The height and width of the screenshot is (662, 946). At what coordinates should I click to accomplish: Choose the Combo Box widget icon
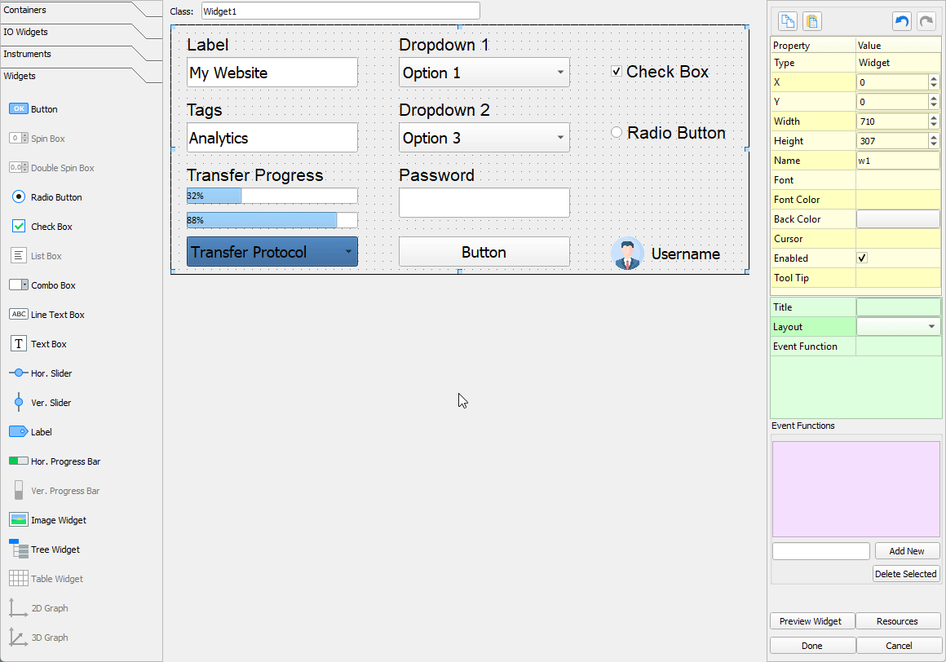(x=19, y=285)
